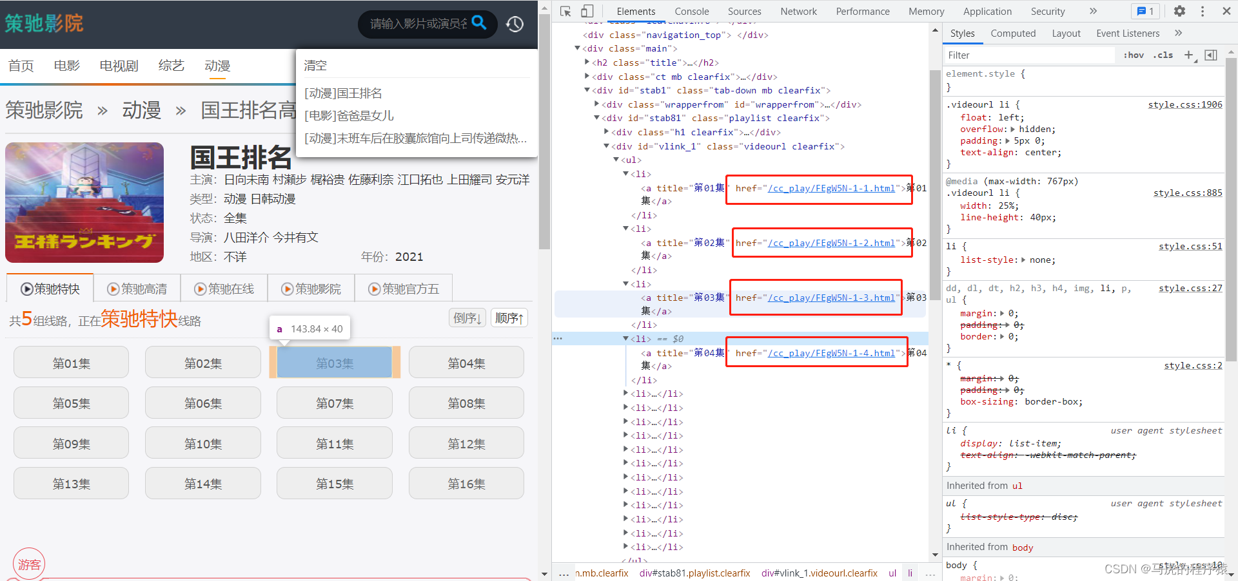Toggle computed styles sidebar icon
Viewport: 1238px width, 581px height.
(x=1211, y=55)
